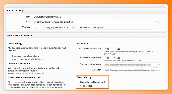
Task: Click the Instellingen heading
Action: (83, 44)
